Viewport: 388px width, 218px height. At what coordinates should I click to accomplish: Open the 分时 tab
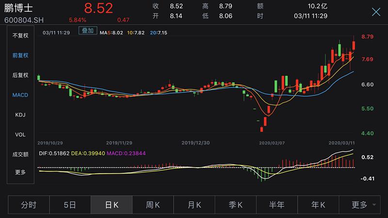tap(29, 204)
